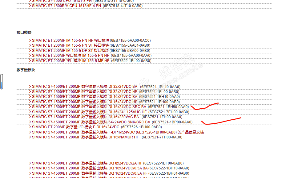This screenshot has width=294, height=178.
Task: Click the arrow icon before DI 16x24VDC SRC BA
Action: tap(30, 107)
